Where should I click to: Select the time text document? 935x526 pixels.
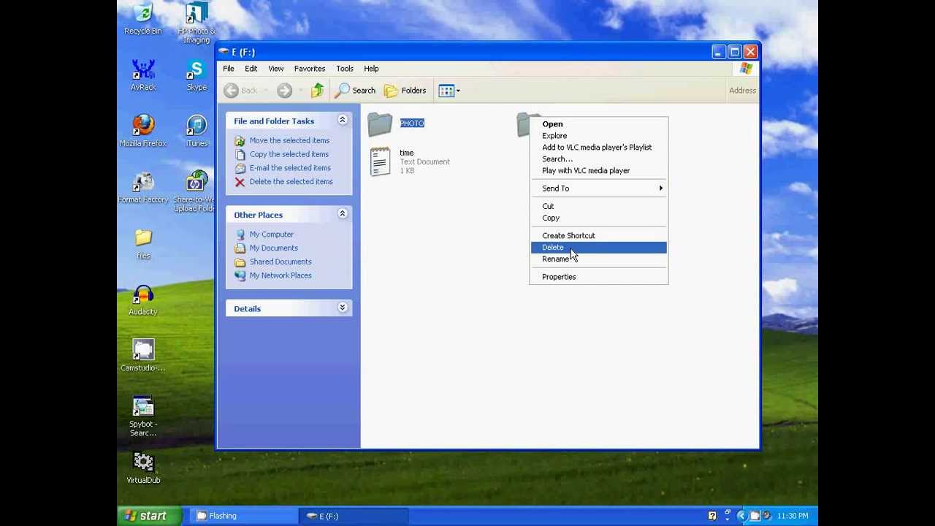[408, 161]
